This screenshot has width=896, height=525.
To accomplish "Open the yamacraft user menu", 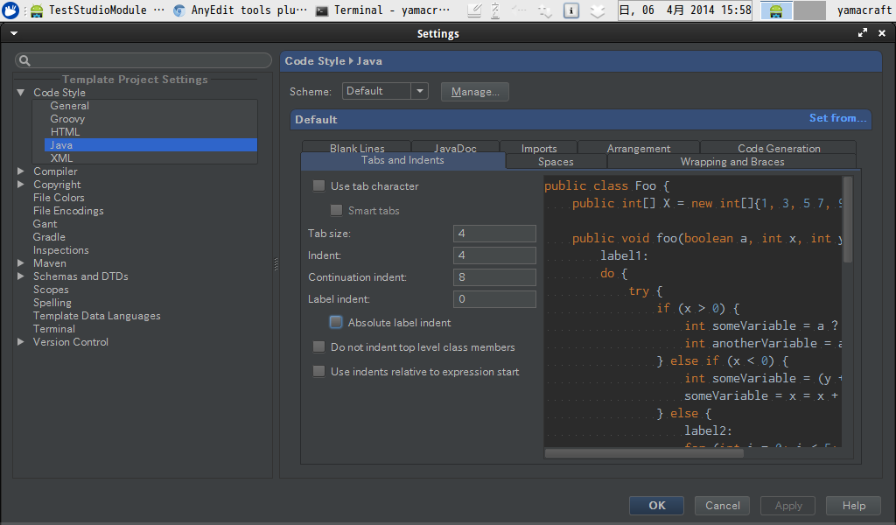I will click(864, 10).
